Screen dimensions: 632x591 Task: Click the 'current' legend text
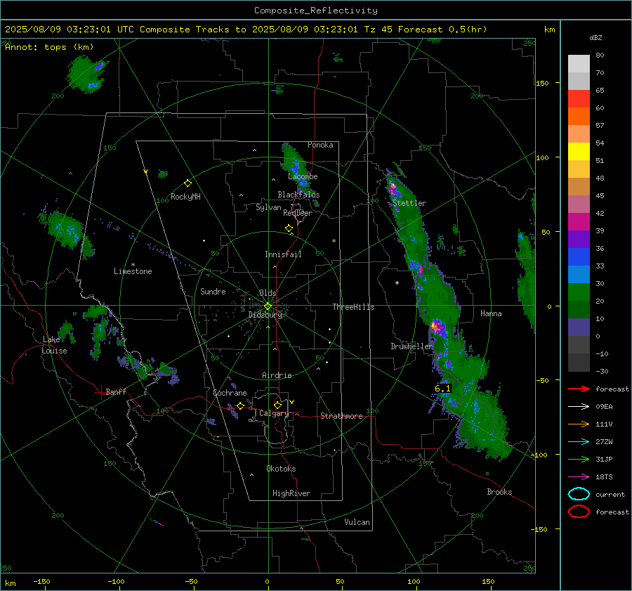tap(610, 494)
